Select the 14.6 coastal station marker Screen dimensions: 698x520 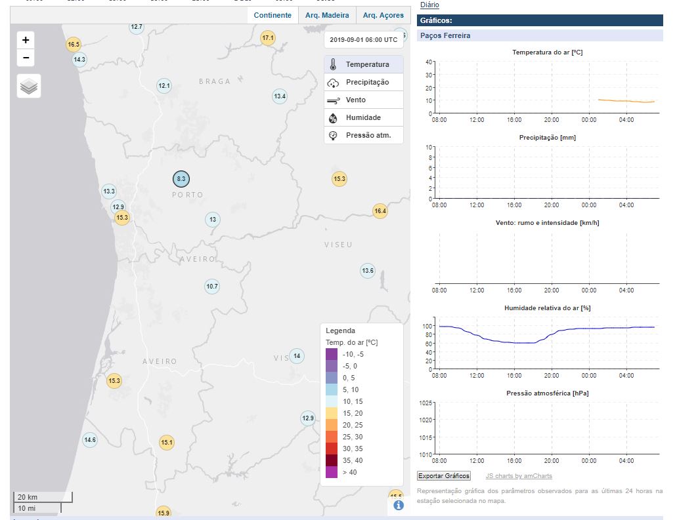(90, 440)
